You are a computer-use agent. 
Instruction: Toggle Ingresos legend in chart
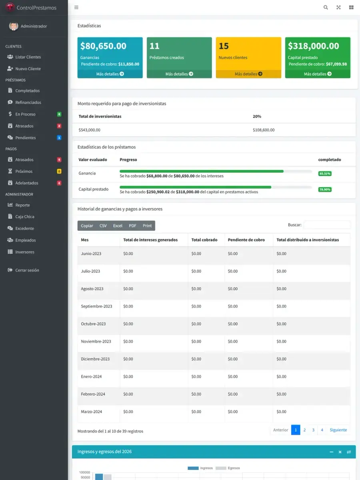(200, 468)
